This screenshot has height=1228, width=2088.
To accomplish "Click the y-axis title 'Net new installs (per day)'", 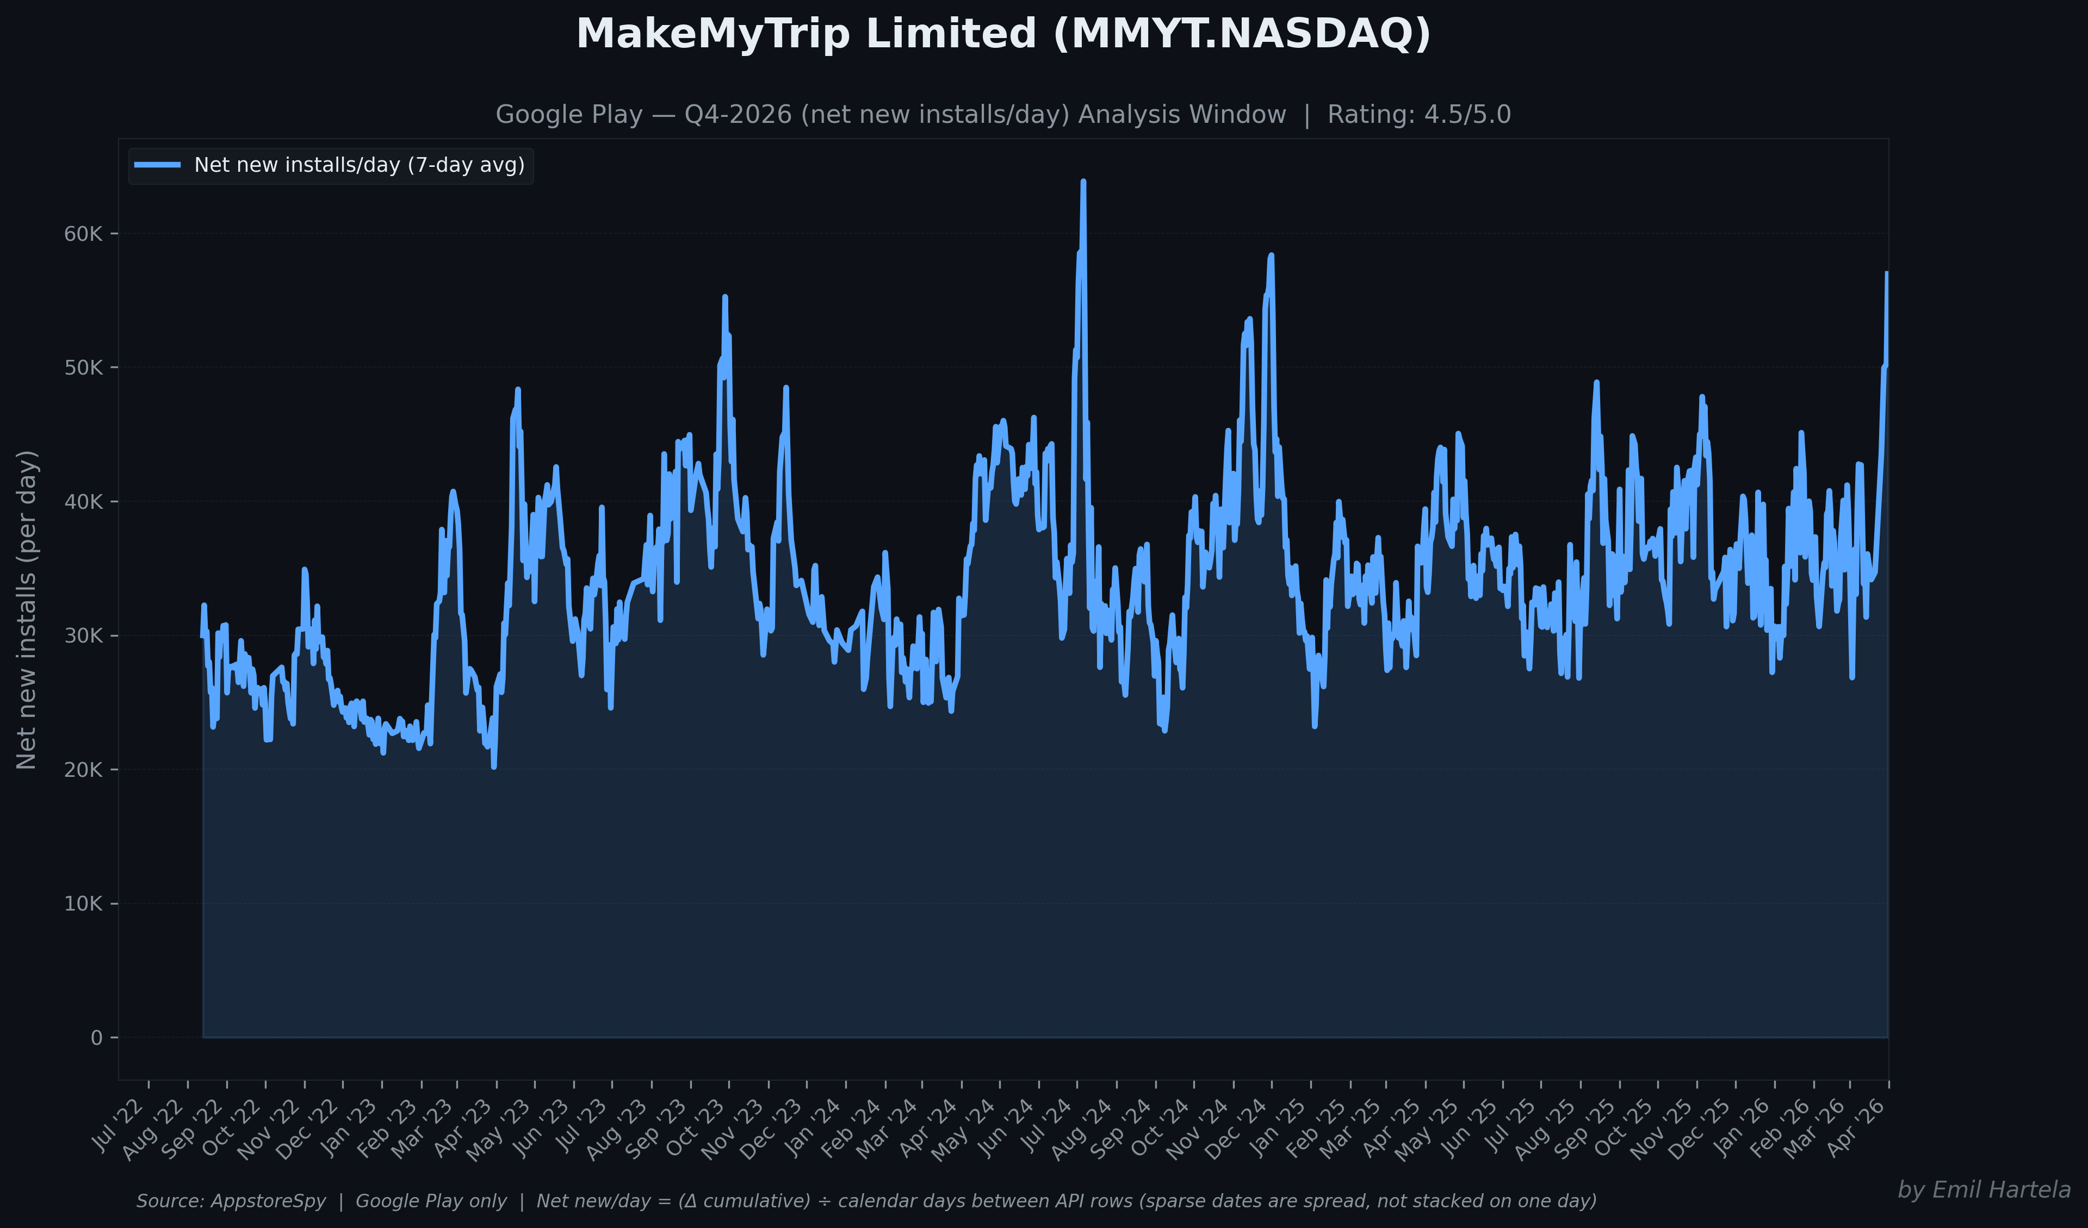I will coord(27,609).
